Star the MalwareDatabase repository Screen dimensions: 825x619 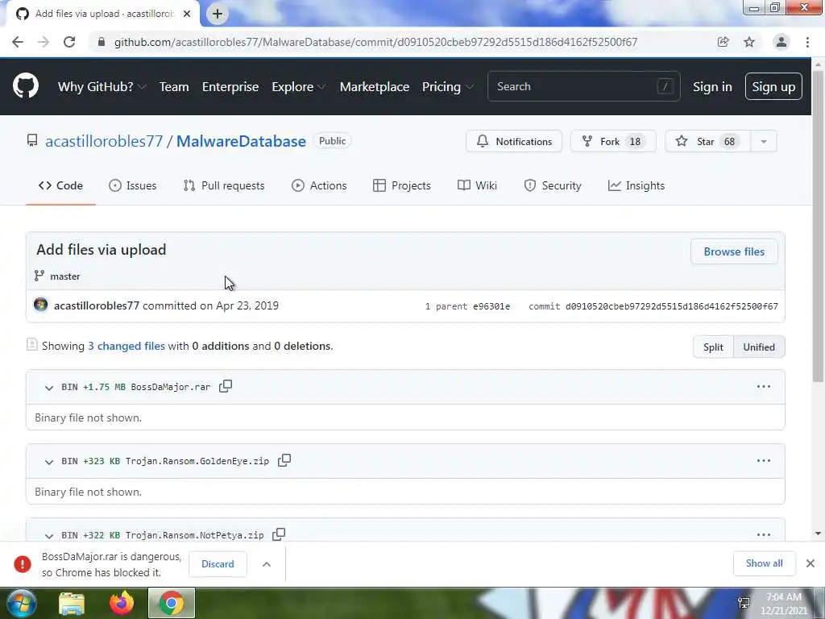click(708, 141)
